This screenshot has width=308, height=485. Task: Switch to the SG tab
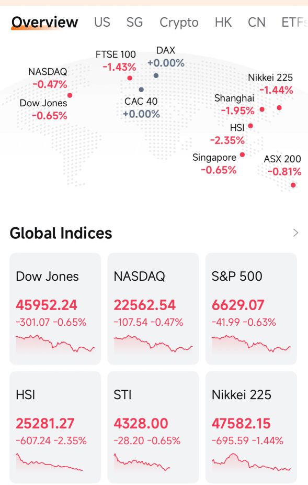(135, 23)
